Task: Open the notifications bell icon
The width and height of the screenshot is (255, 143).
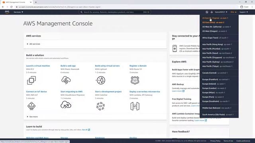Action: click(212, 12)
